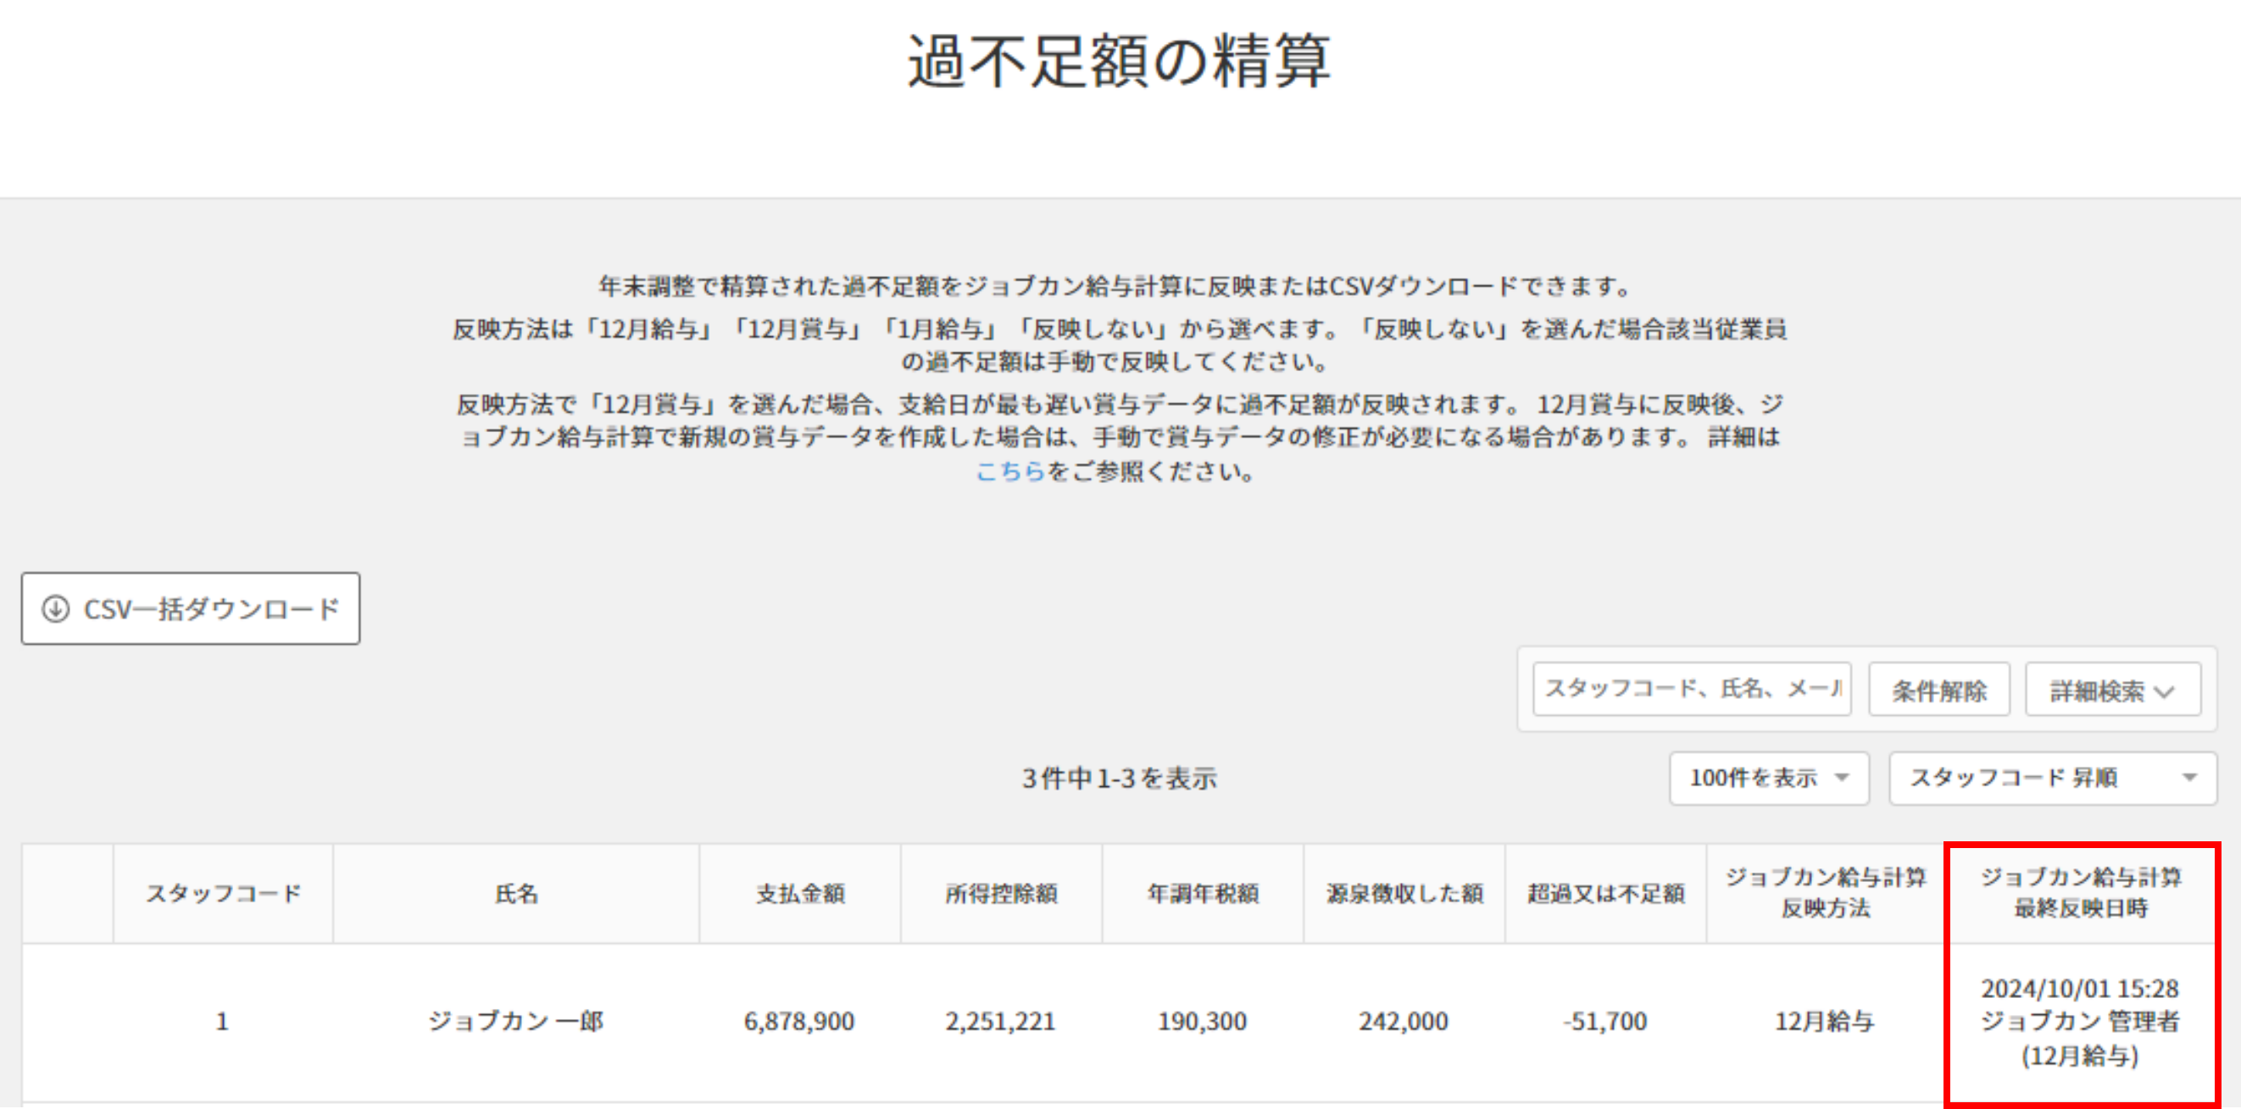Viewport: 2241px width, 1109px height.
Task: Expand the 詳細検索 panel
Action: tap(2113, 690)
